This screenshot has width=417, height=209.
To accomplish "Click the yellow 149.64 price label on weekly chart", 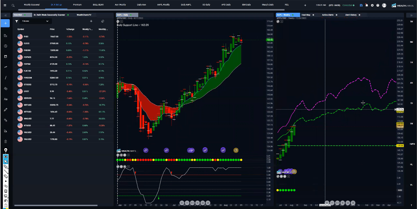I will point(400,146).
